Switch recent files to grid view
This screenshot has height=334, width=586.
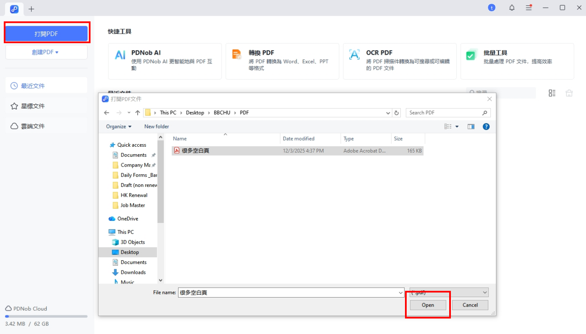pos(552,93)
